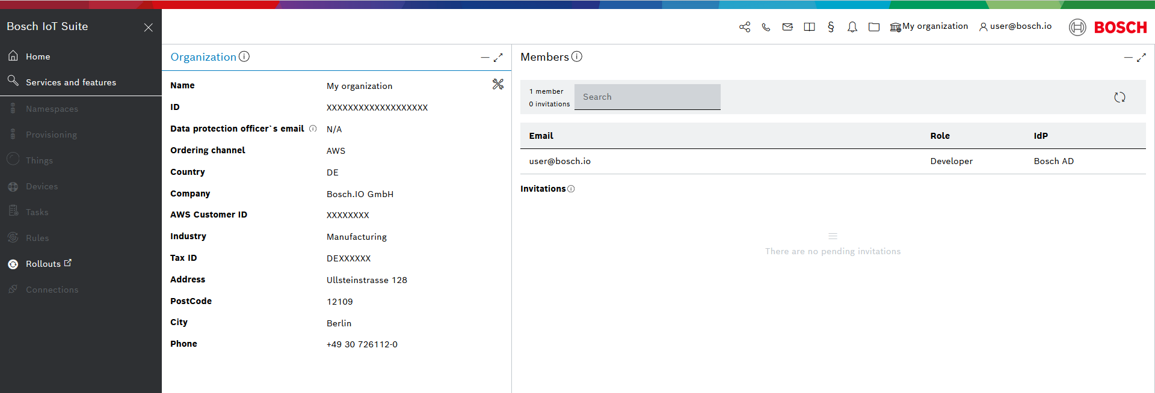This screenshot has width=1155, height=393.
Task: Click the IdP column header
Action: [x=1041, y=136]
